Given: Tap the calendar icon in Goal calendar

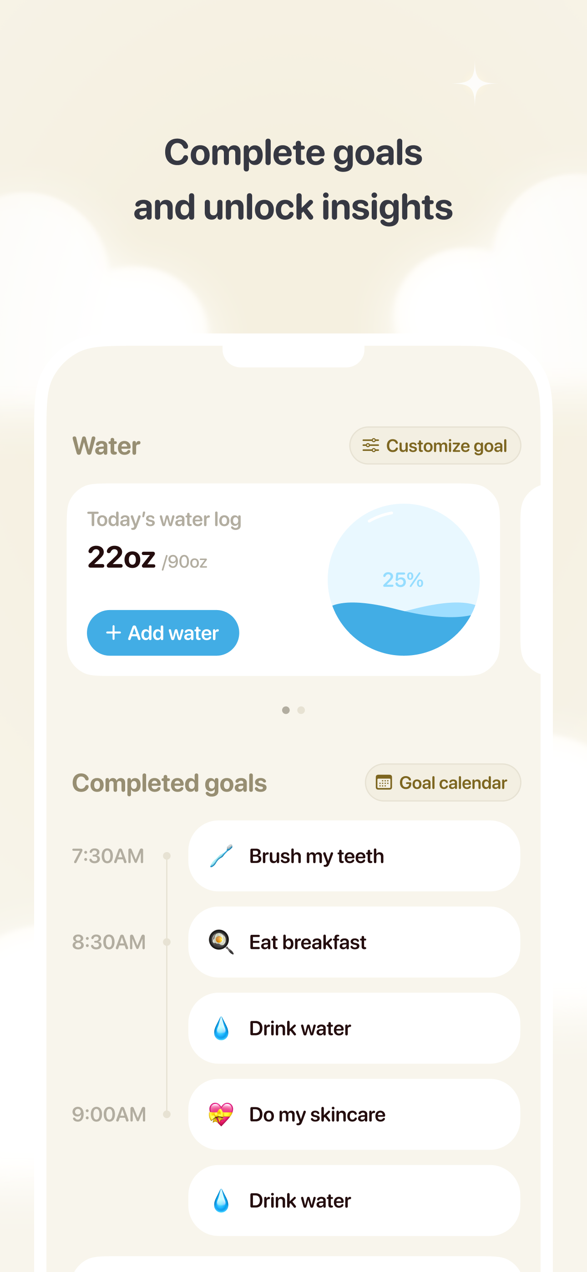Looking at the screenshot, I should [x=384, y=782].
